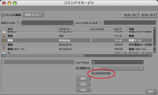Click the 情報 column header
This screenshot has height=95, width=158.
(140, 29)
